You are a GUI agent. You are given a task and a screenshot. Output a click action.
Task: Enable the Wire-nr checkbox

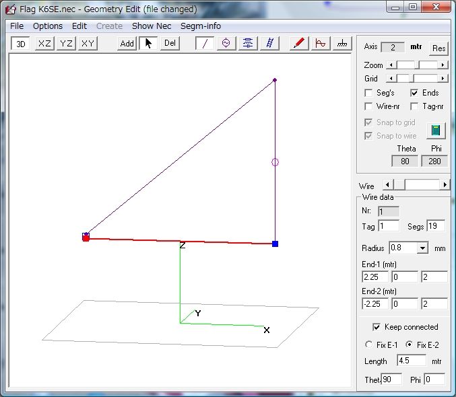click(x=368, y=106)
